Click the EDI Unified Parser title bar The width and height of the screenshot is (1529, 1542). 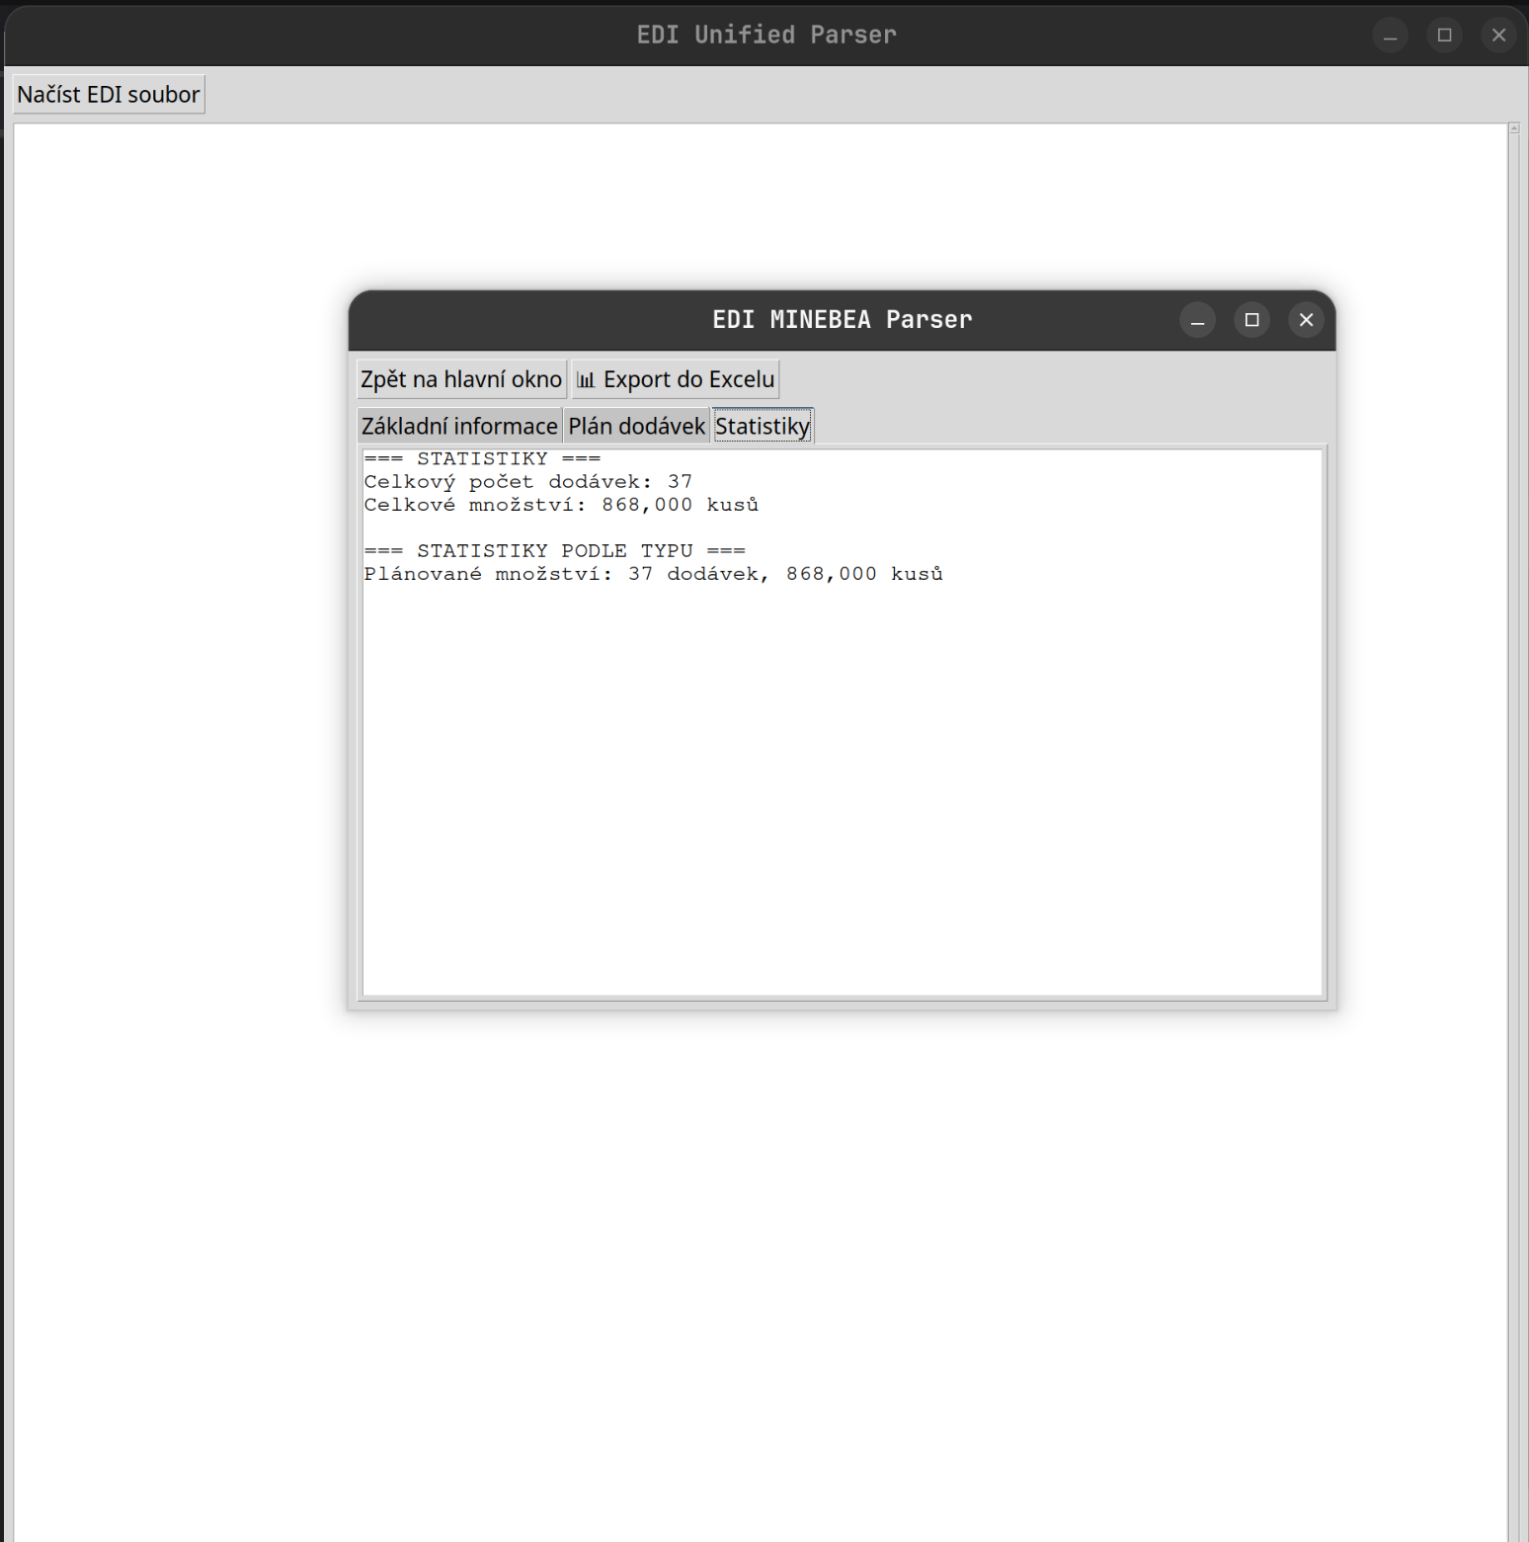(766, 36)
